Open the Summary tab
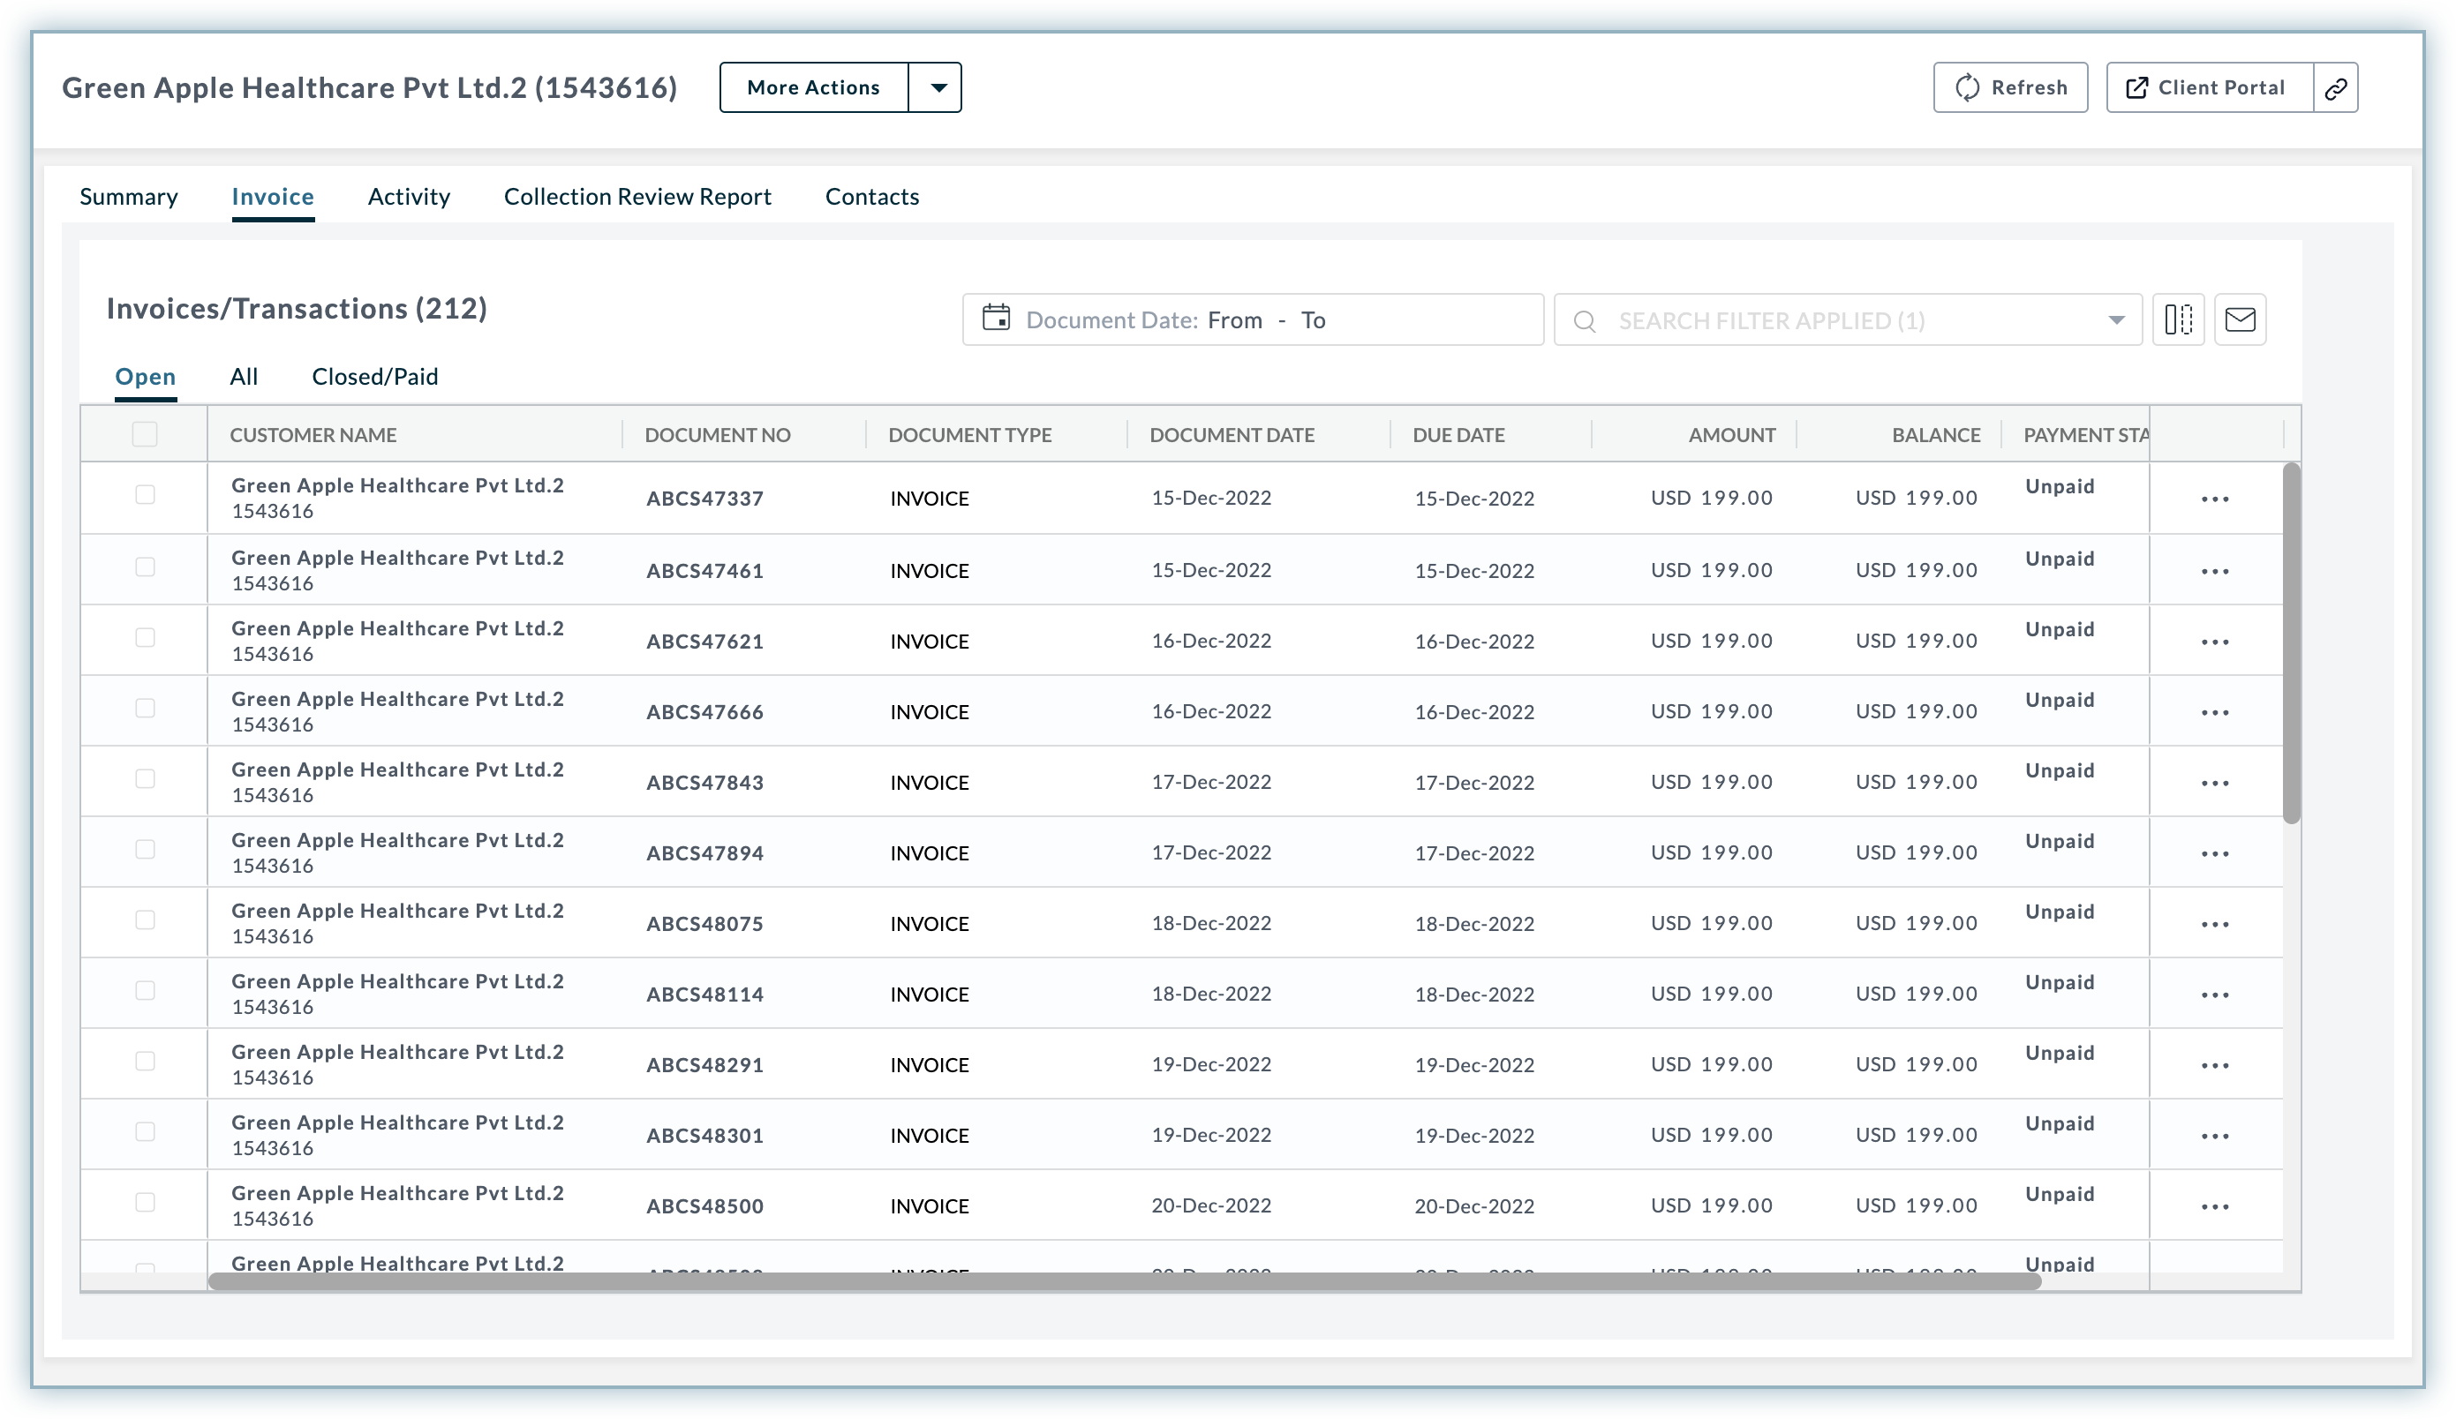This screenshot has width=2456, height=1419. tap(129, 197)
